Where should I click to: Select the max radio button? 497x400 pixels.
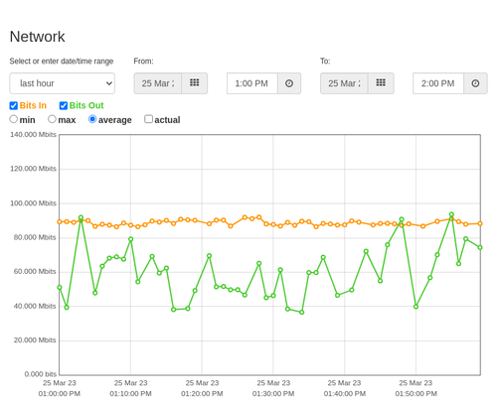[x=52, y=119]
